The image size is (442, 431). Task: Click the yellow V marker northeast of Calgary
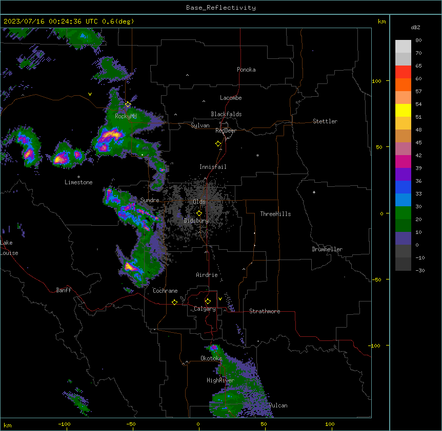(x=220, y=299)
